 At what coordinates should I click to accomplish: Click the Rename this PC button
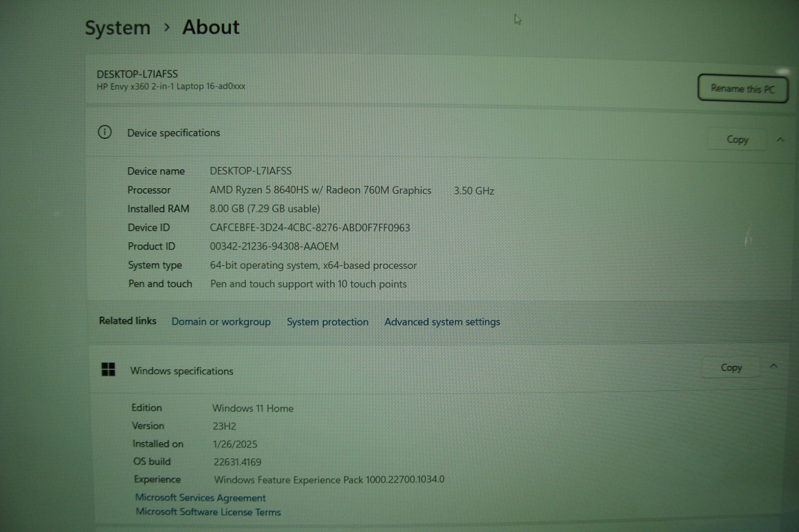[x=743, y=89]
